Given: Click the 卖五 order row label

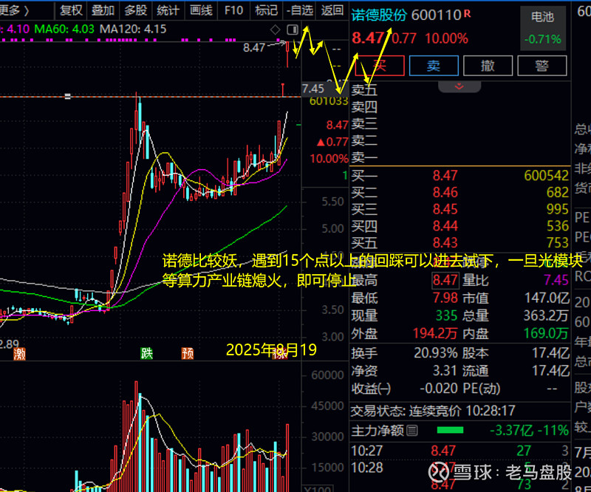Looking at the screenshot, I should click(x=364, y=90).
